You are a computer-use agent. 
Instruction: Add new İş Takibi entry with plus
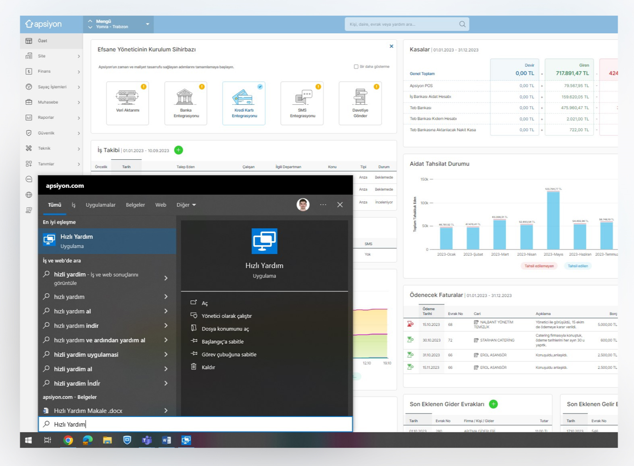point(178,150)
